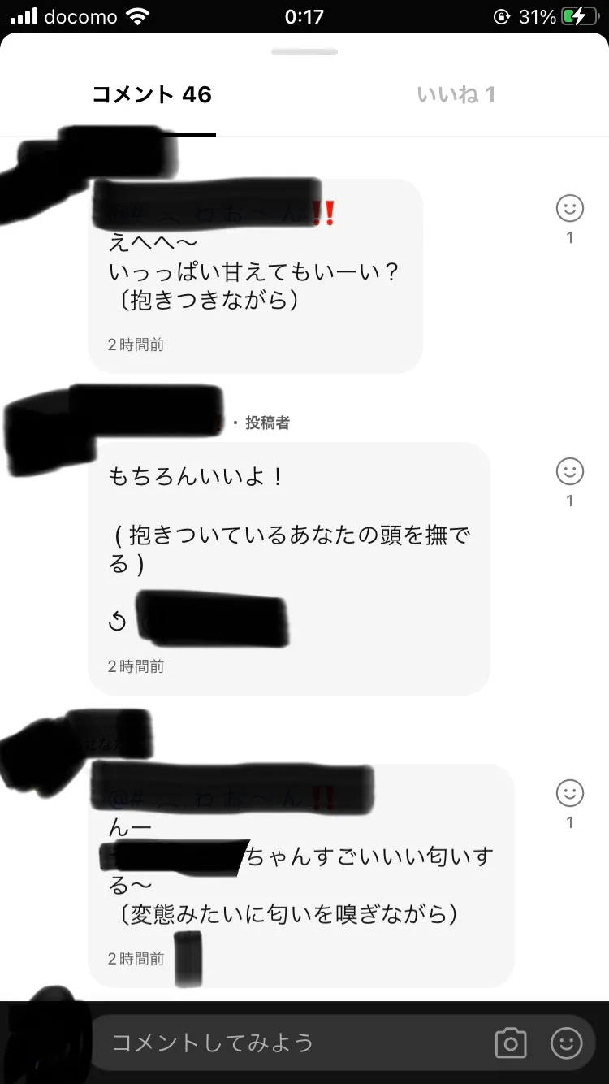Select the すごいいい匂いする comment bubble
This screenshot has width=609, height=1084.
pyautogui.click(x=301, y=875)
